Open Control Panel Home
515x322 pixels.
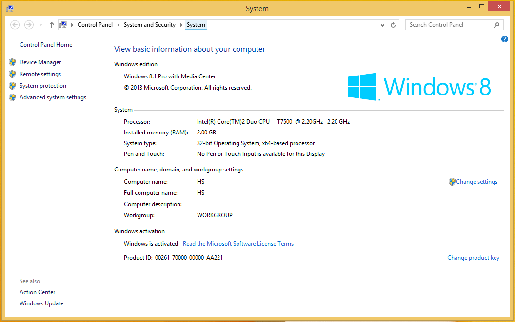46,45
